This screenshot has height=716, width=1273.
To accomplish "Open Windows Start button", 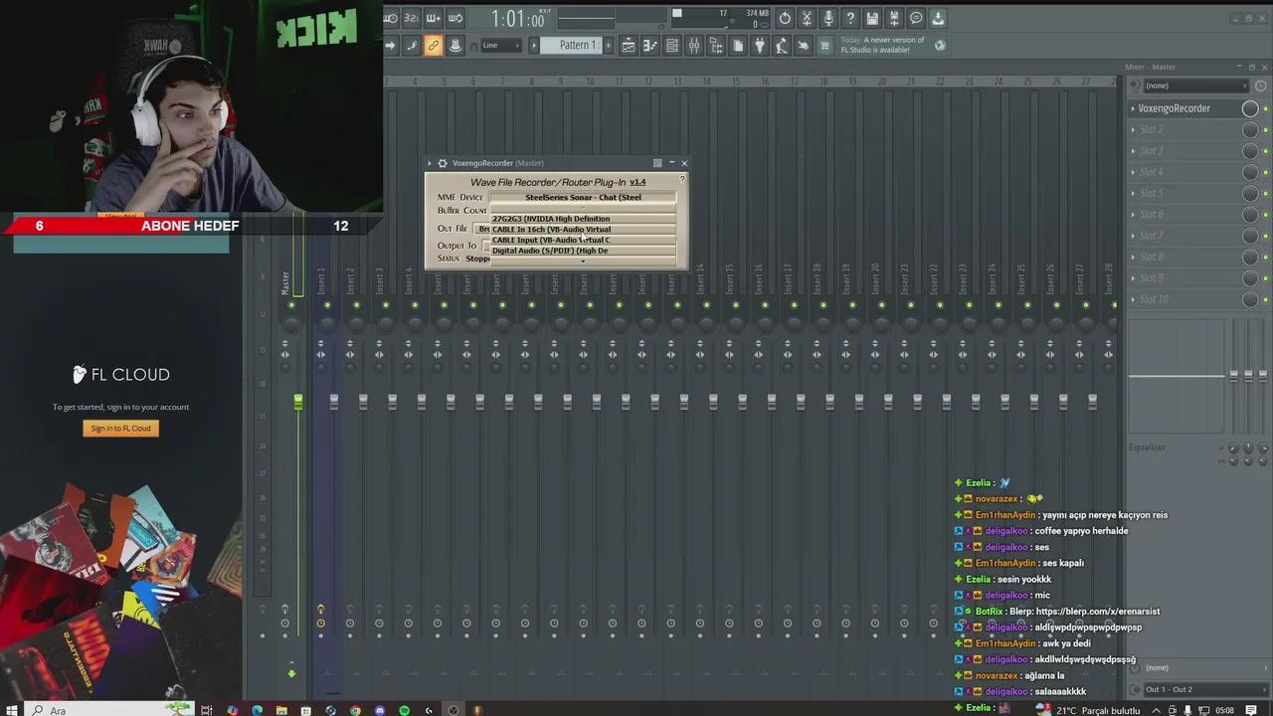I will point(12,710).
